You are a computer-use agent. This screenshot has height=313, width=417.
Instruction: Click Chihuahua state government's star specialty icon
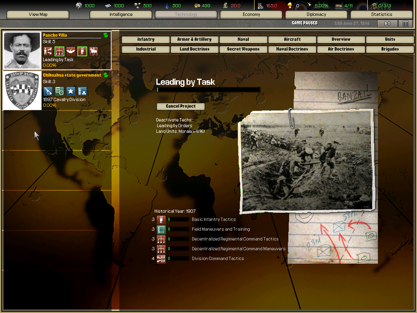(x=71, y=91)
